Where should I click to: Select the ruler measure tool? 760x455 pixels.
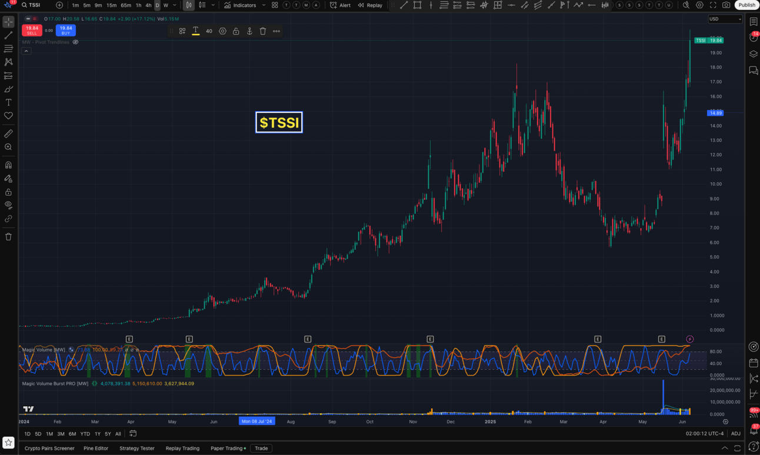8,133
